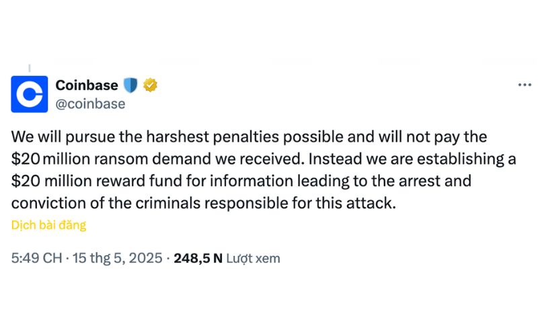Click the Lượt xem views label

[x=254, y=258]
